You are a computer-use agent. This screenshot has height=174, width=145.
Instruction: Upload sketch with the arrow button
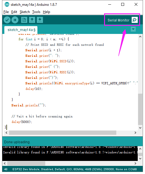tap(15, 20)
